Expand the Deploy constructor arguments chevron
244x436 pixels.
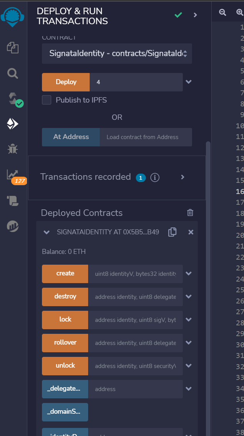point(189,82)
